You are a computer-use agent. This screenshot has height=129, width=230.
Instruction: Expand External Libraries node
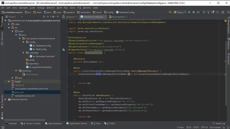pyautogui.click(x=5, y=100)
